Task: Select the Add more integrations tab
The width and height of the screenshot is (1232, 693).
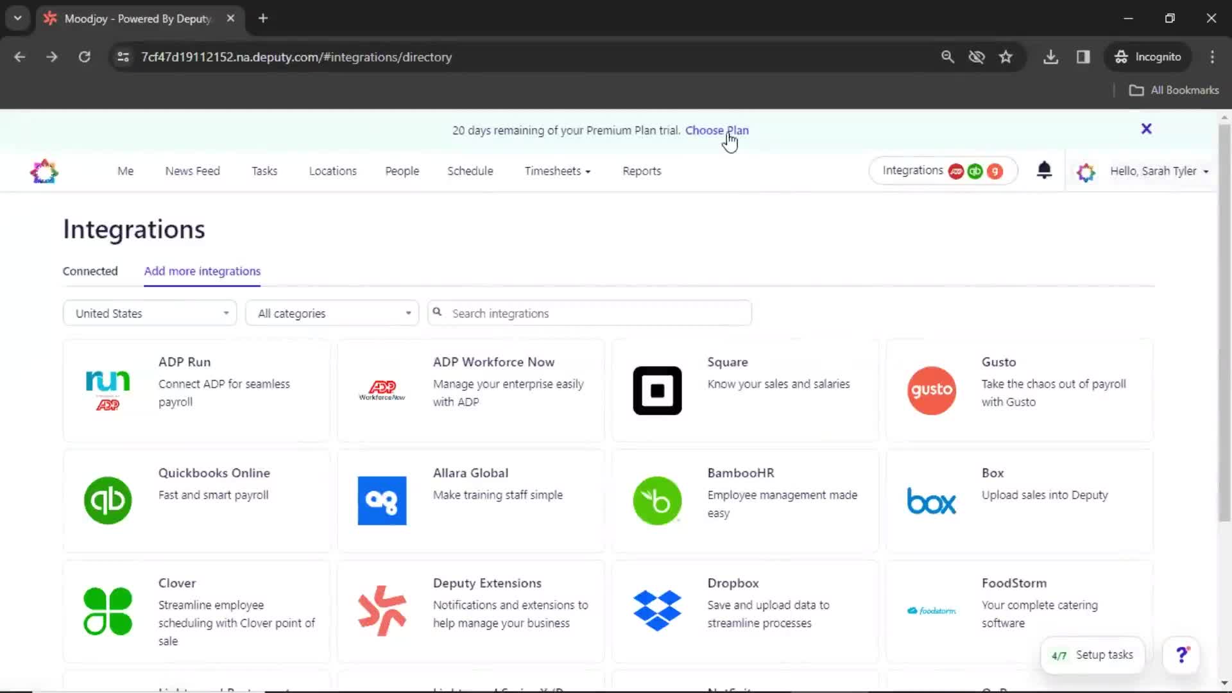Action: coord(202,271)
